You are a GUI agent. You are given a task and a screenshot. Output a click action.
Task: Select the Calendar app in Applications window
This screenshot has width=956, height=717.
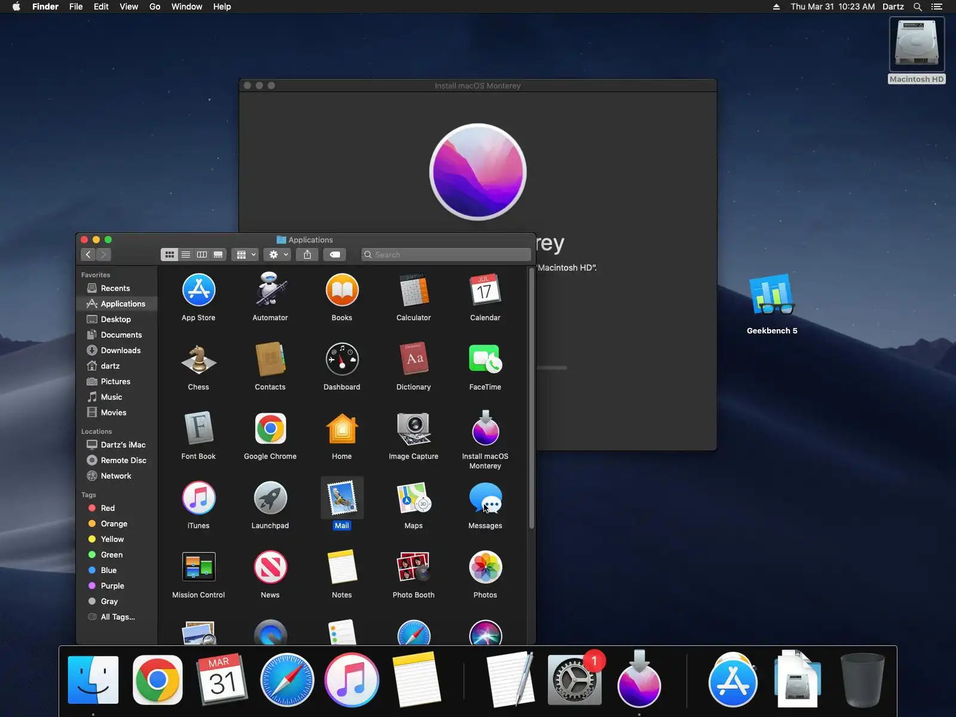pos(485,290)
